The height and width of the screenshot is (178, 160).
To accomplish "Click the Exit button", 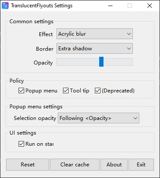I will click(141, 165).
